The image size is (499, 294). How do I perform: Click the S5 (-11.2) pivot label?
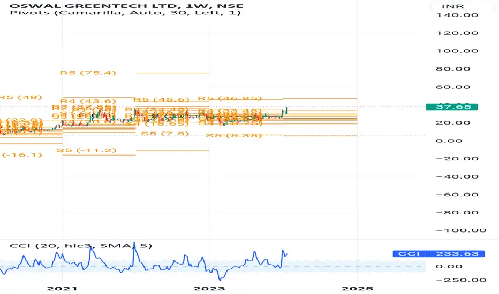[x=86, y=150]
